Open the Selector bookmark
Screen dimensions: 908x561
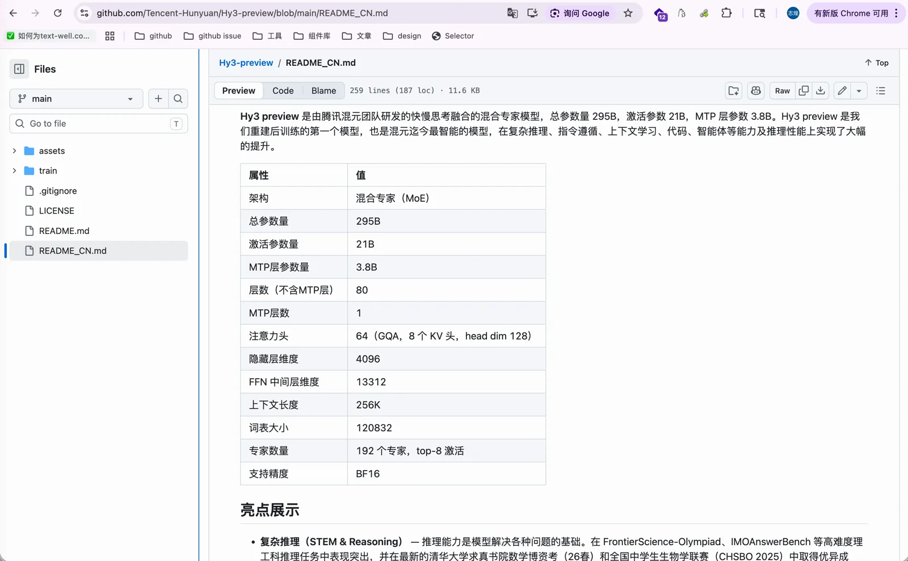pyautogui.click(x=453, y=36)
